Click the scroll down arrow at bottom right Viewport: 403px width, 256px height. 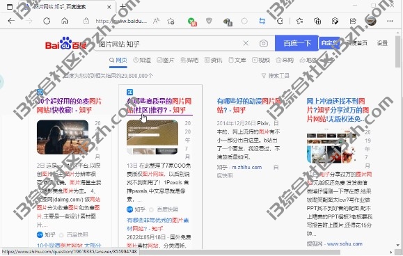[398, 245]
